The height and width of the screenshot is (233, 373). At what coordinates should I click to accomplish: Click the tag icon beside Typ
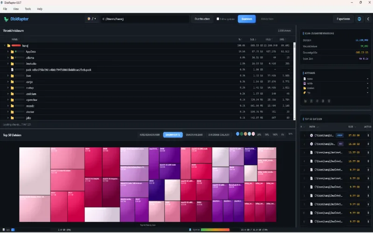tap(305, 93)
